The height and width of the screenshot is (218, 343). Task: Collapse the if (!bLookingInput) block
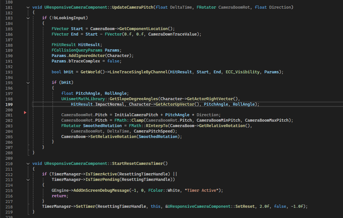click(x=28, y=18)
